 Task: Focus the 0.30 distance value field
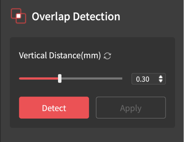coord(149,79)
